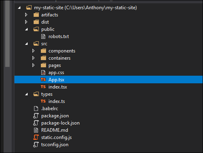The height and width of the screenshot is (153, 203).
Task: Click the types open folder icon
Action: 36,94
